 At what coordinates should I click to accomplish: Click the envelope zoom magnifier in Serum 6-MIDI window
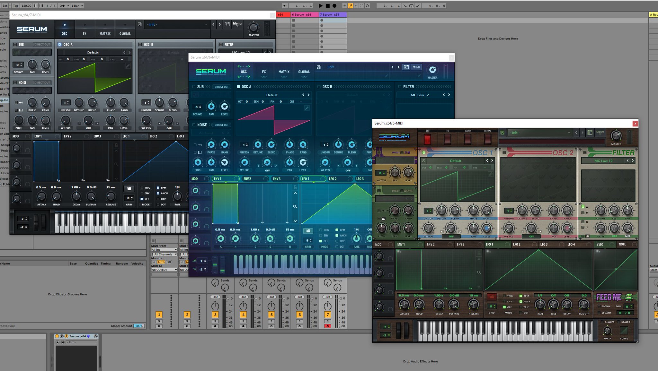(295, 207)
